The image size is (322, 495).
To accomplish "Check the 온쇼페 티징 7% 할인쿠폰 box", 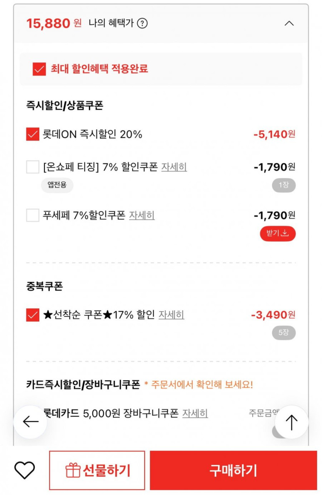I will 33,167.
